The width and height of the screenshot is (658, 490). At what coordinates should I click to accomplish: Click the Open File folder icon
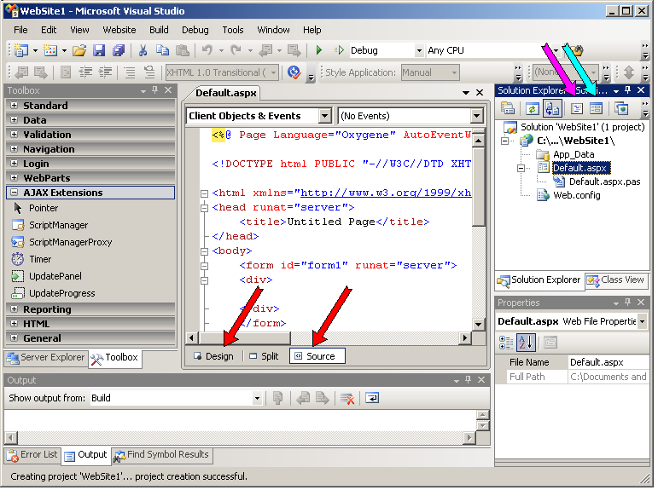[x=79, y=50]
